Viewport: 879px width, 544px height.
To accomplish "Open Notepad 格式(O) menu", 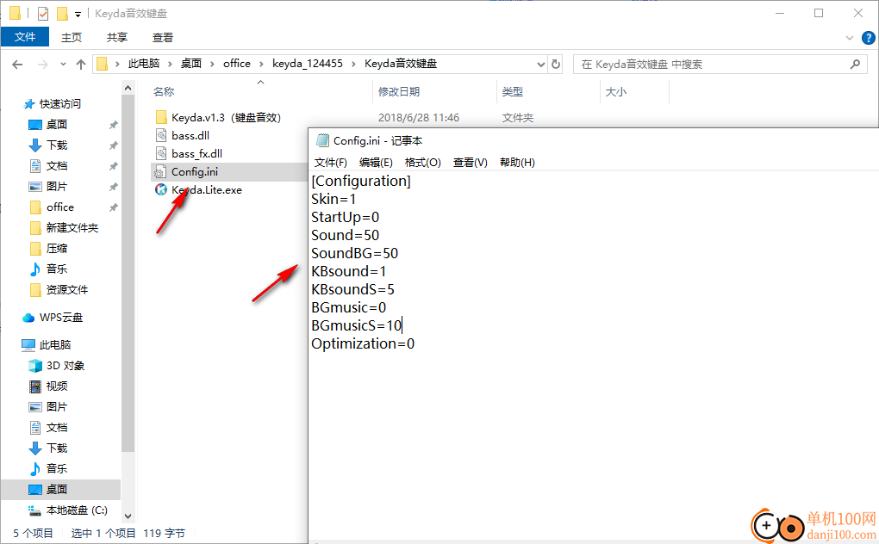I will click(x=422, y=163).
